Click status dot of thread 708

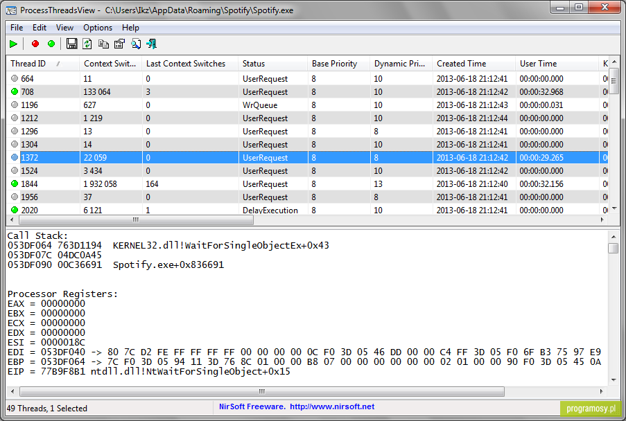tap(15, 91)
